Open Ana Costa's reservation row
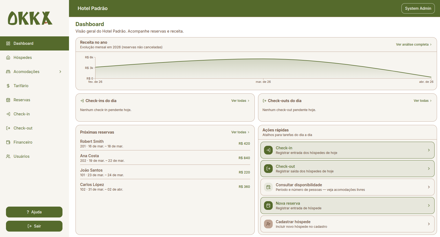The width and height of the screenshot is (440, 237). pos(165,158)
